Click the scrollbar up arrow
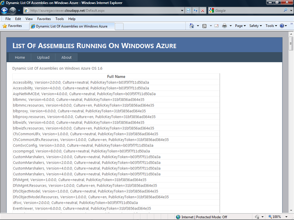294x220 pixels. pos(291,34)
